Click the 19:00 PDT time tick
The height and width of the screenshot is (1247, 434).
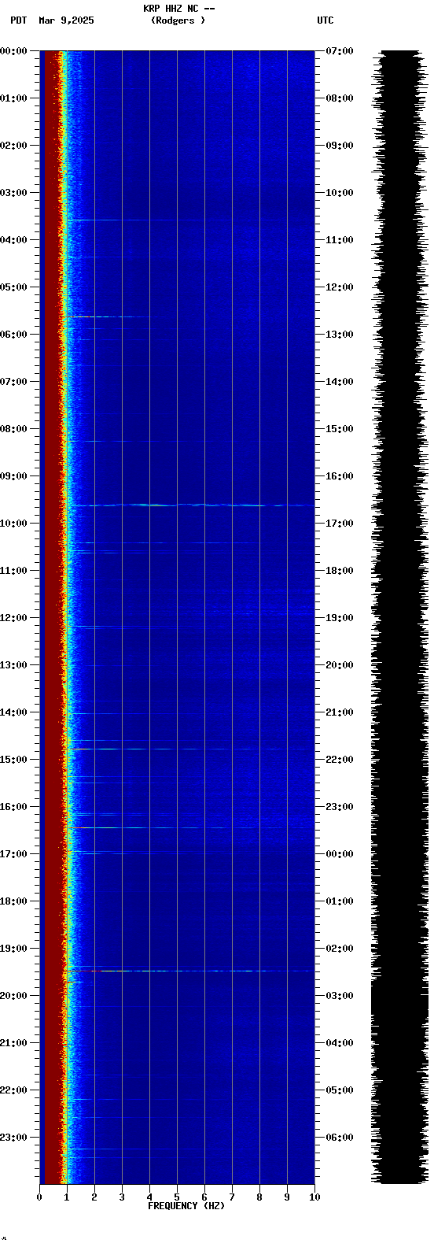tap(13, 949)
